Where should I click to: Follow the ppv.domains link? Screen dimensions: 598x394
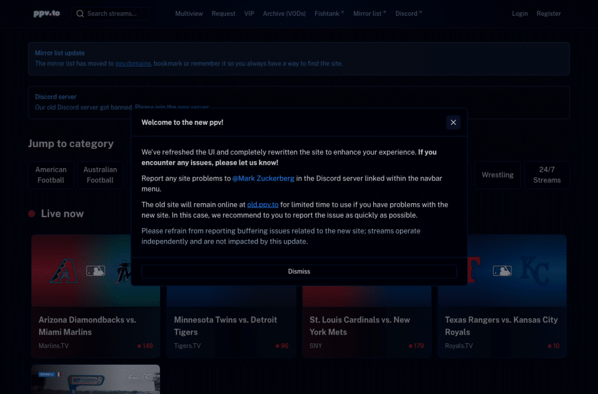(x=133, y=64)
